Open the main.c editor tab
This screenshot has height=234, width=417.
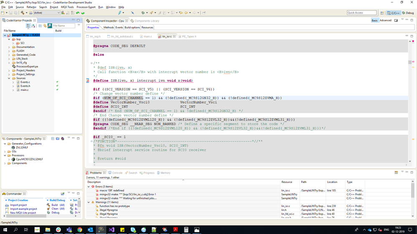pyautogui.click(x=146, y=36)
